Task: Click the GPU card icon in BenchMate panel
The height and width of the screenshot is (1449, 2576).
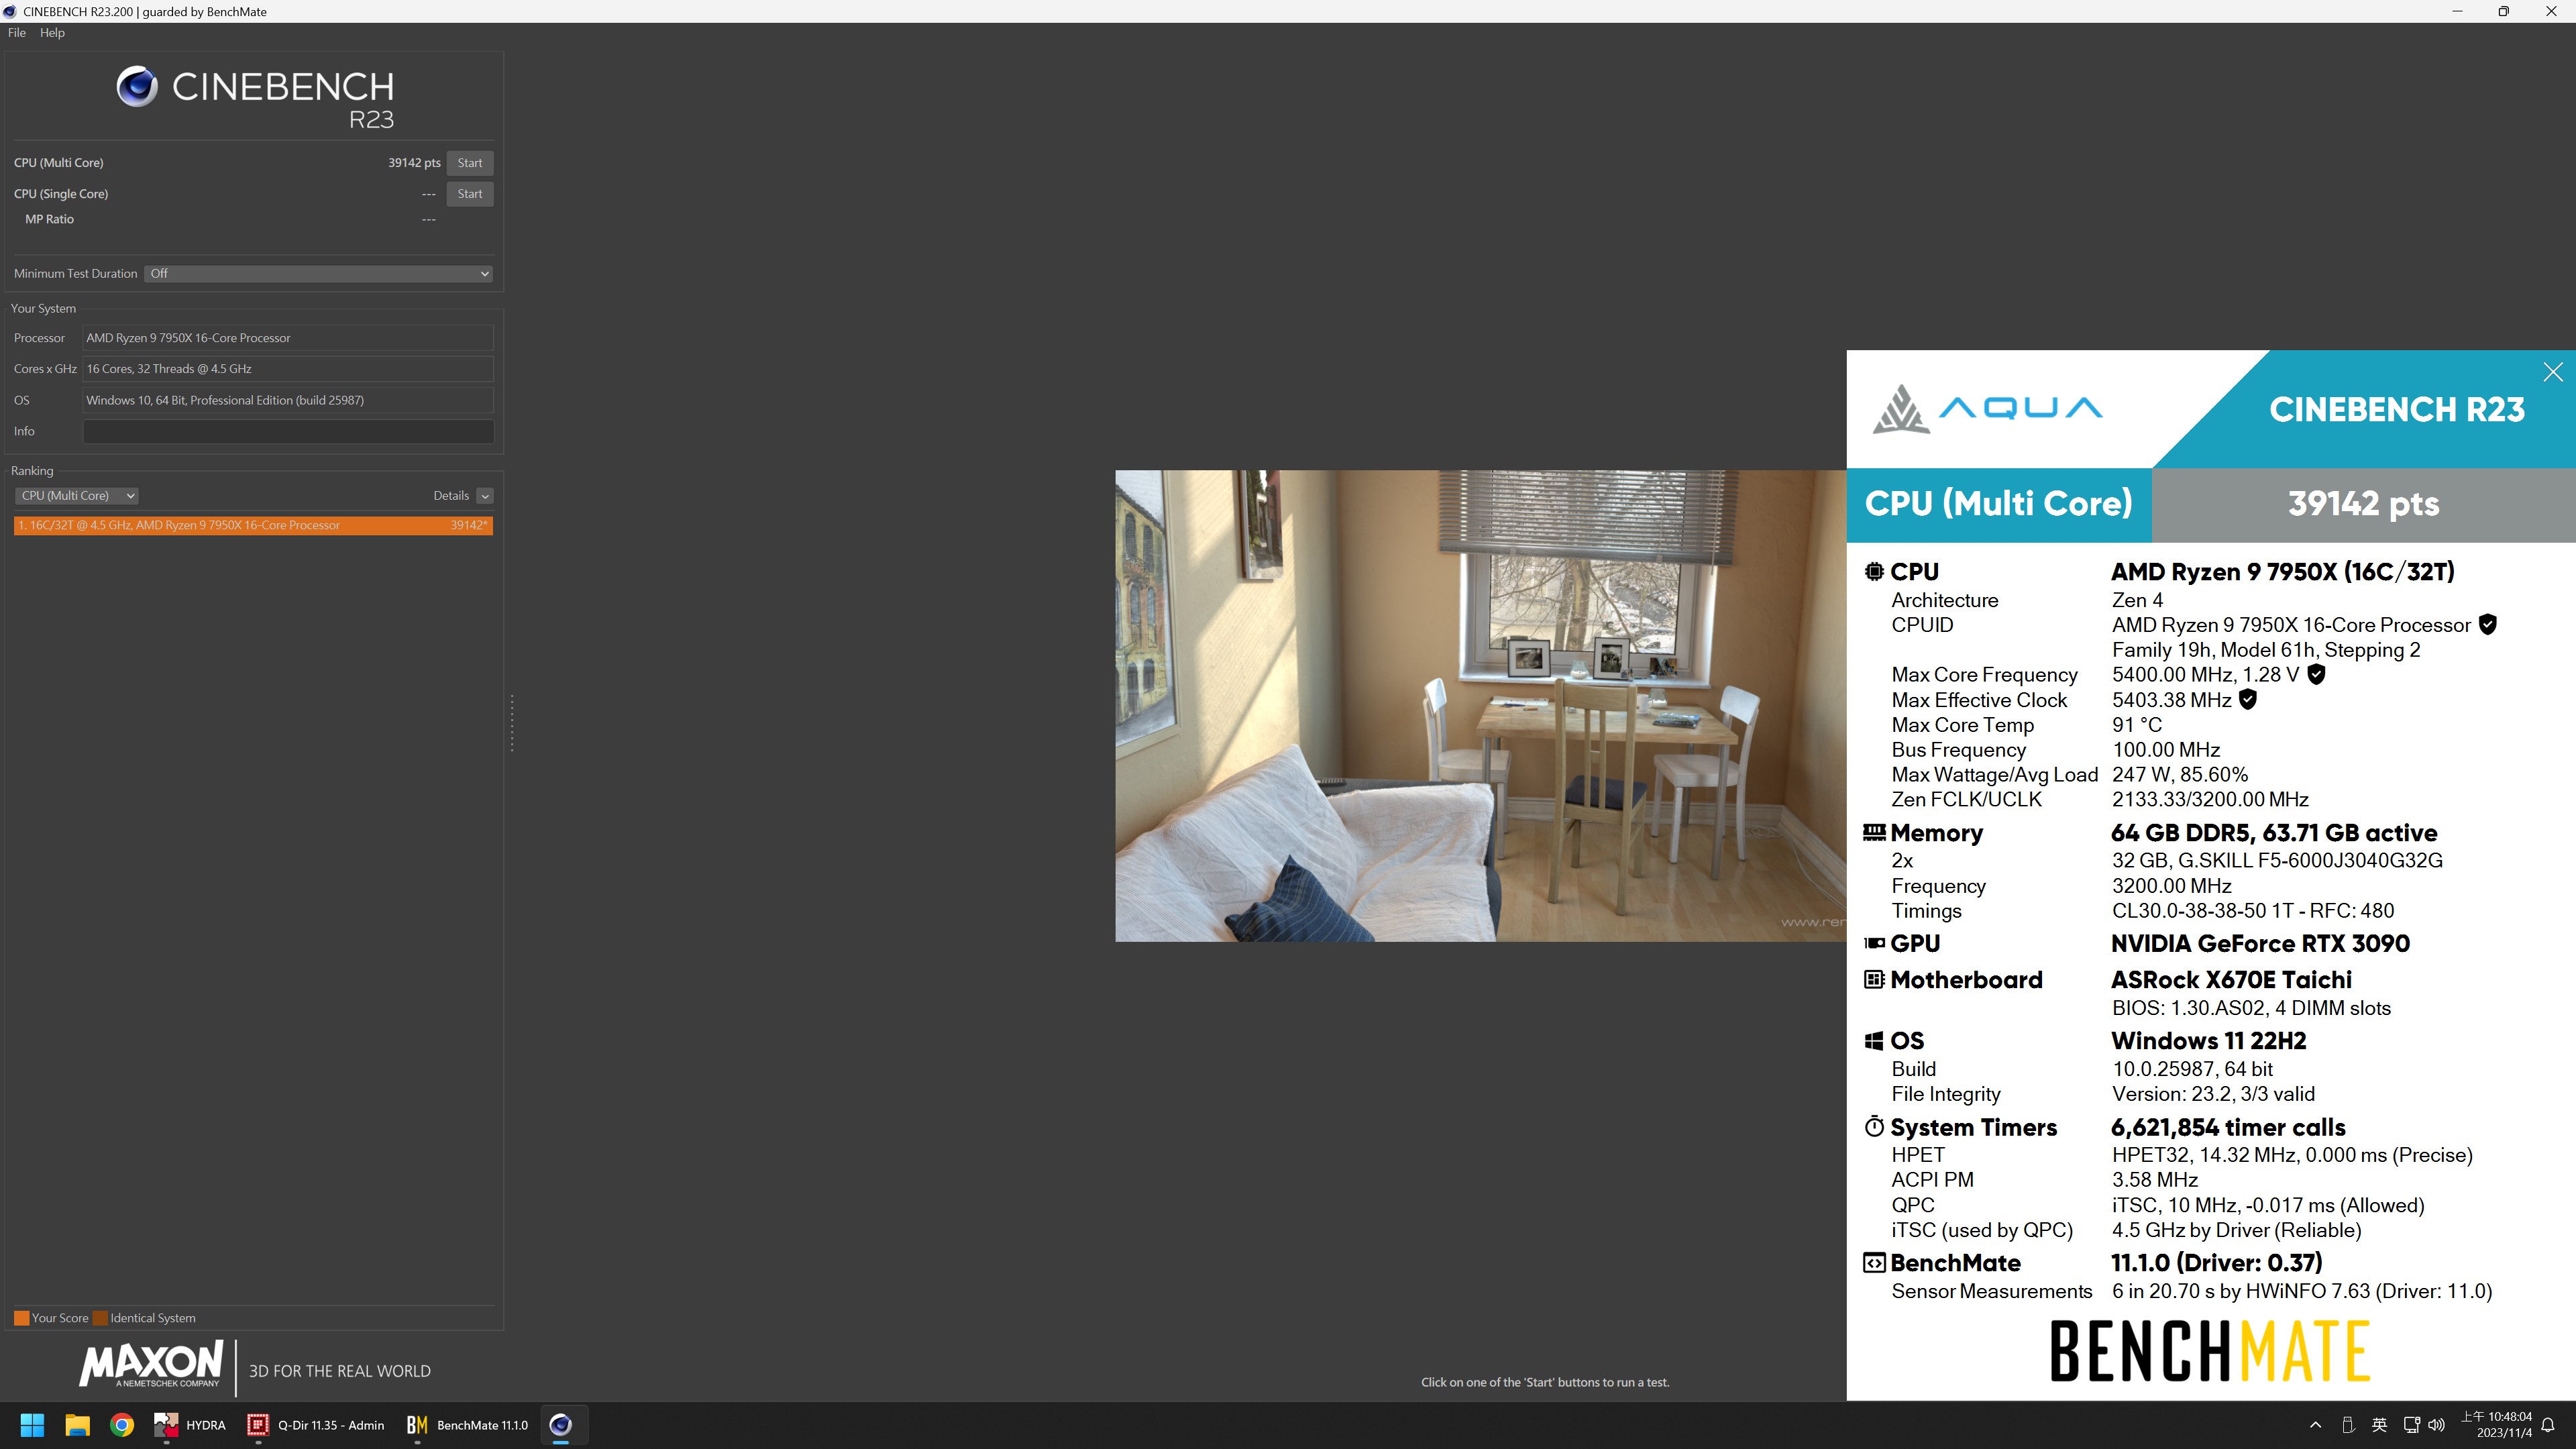Action: 1874,943
